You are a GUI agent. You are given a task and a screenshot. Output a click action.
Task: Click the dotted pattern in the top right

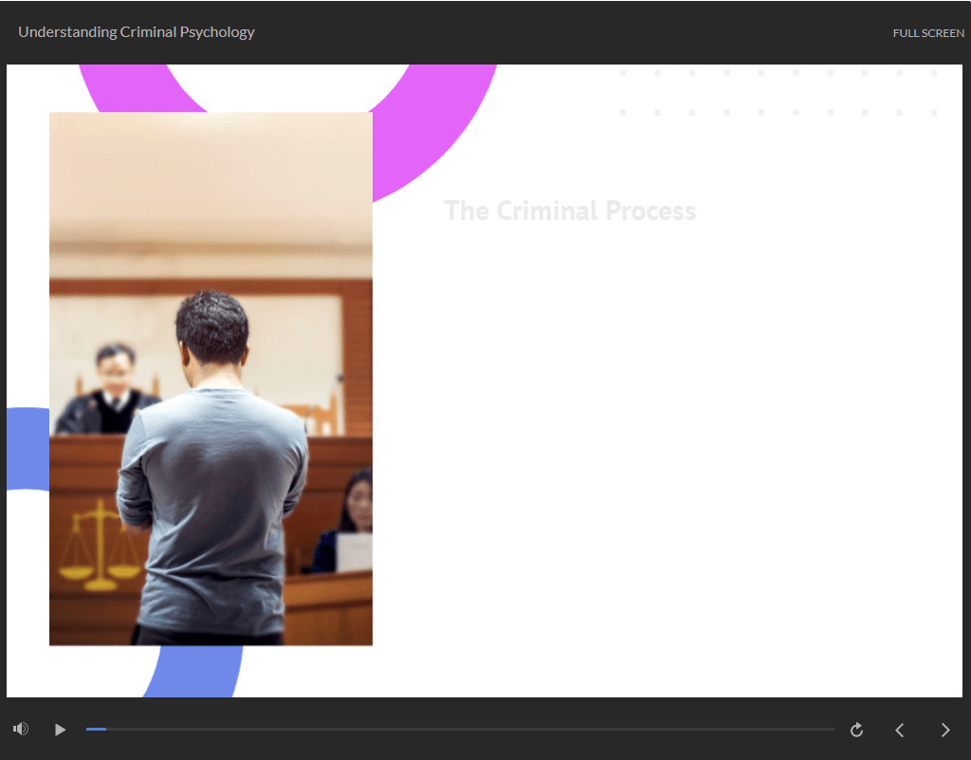[x=778, y=92]
